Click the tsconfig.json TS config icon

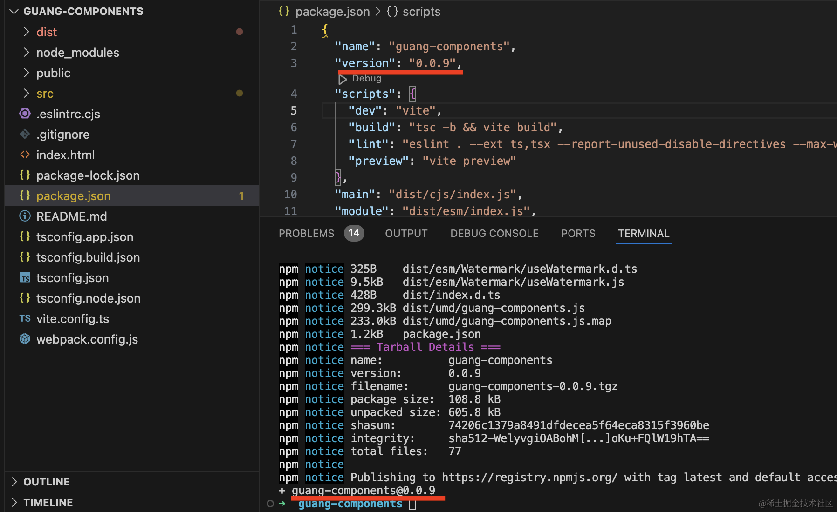pyautogui.click(x=25, y=277)
